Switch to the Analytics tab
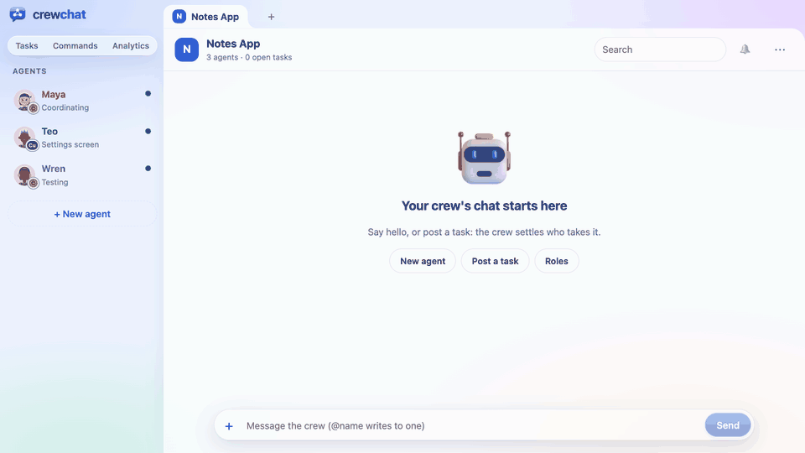Screen dimensions: 805x453 coord(131,45)
